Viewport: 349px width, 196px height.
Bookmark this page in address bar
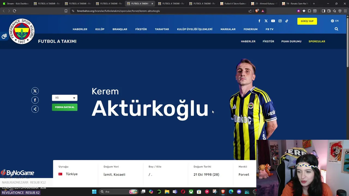[66, 11]
